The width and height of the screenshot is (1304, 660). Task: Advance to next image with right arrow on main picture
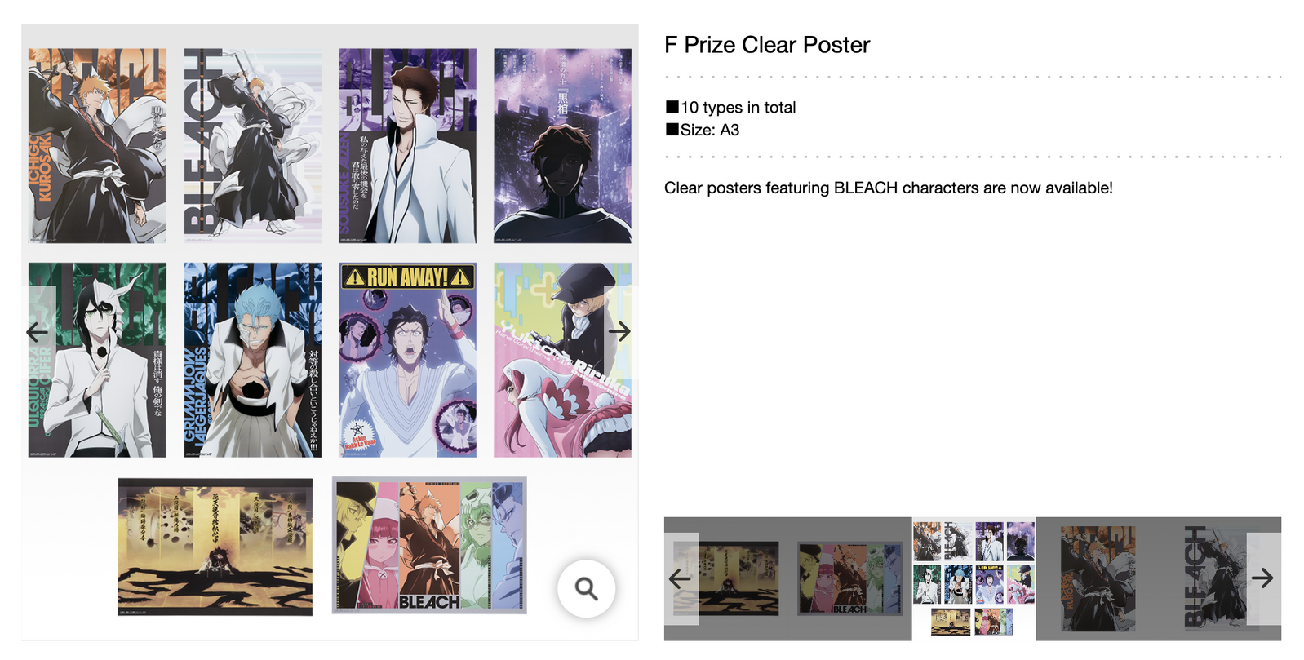click(x=619, y=331)
